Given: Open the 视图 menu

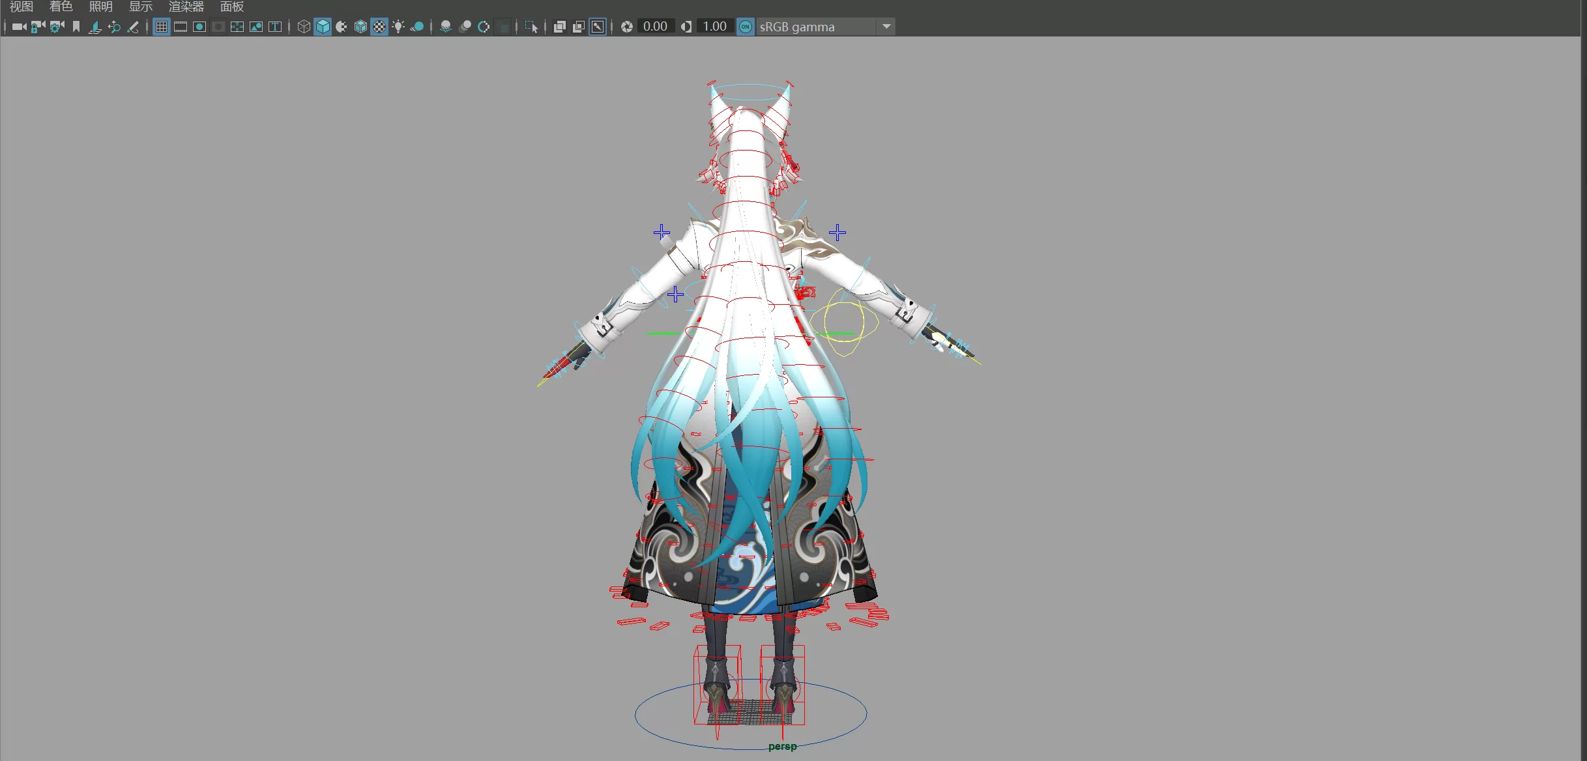Looking at the screenshot, I should coord(22,7).
